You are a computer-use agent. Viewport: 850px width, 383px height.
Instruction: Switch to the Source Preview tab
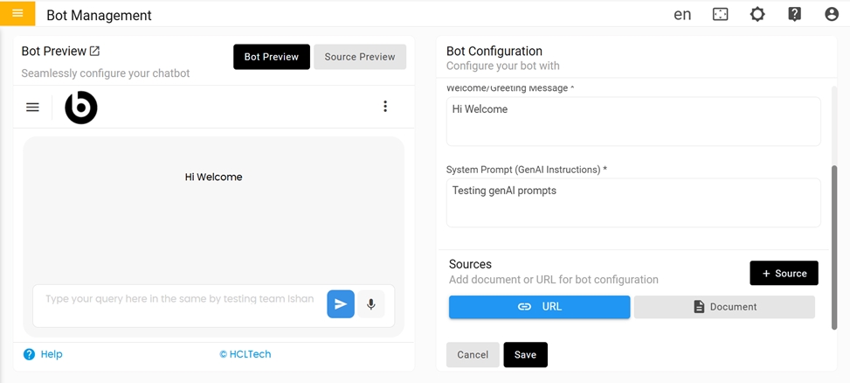360,57
